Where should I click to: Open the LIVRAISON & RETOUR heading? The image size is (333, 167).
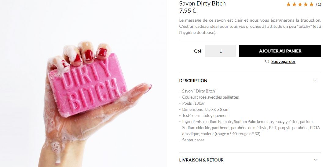[x=201, y=160]
